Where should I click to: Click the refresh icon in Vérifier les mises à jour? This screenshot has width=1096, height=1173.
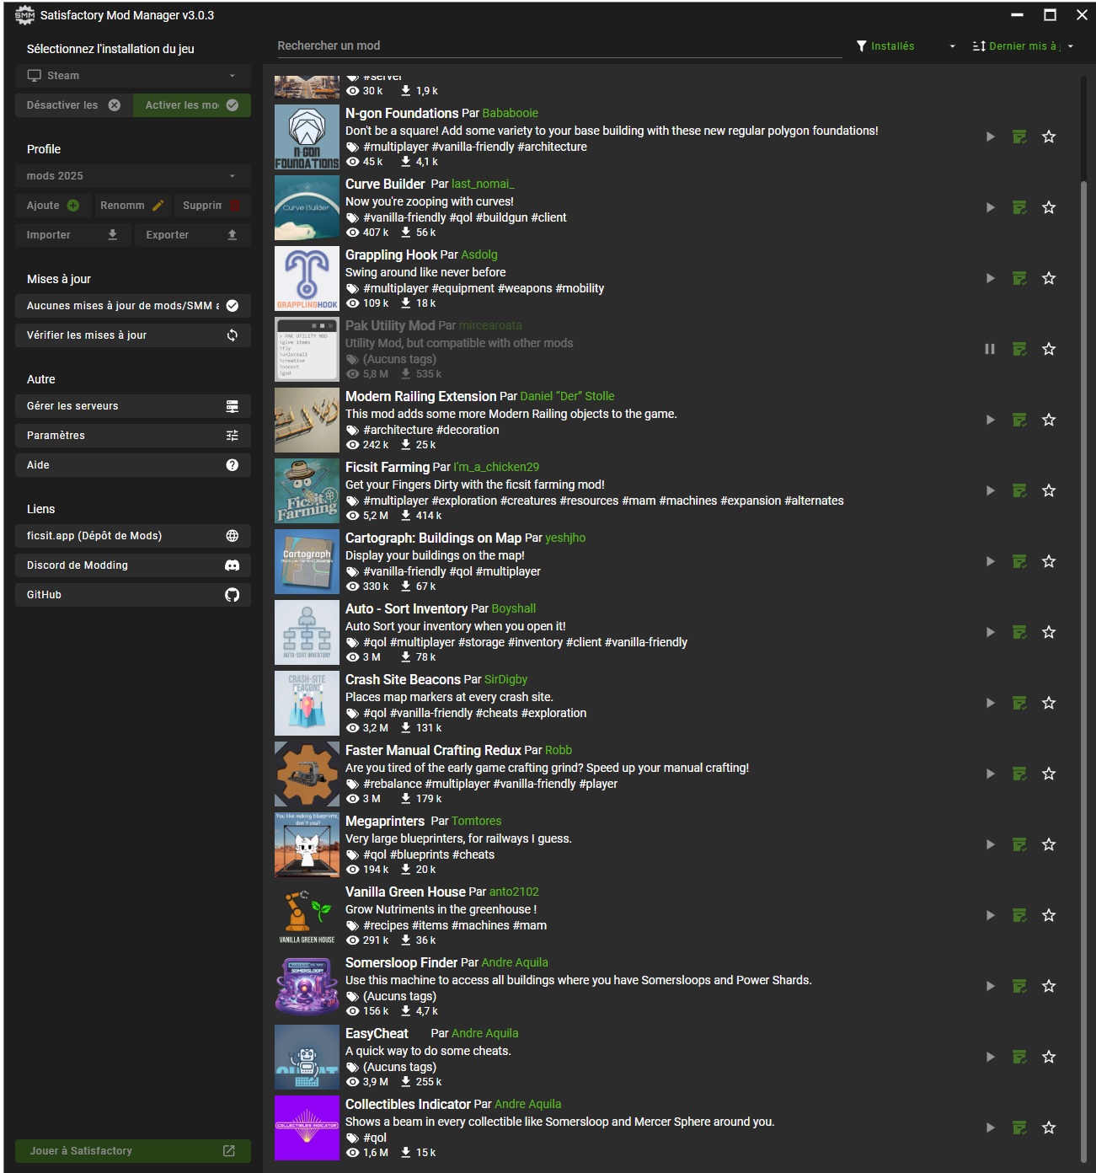point(233,335)
